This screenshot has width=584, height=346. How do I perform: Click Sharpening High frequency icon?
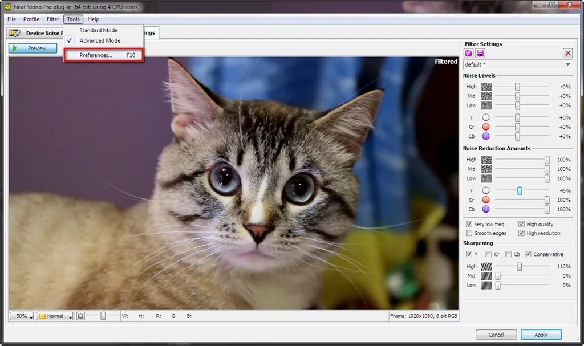point(486,267)
